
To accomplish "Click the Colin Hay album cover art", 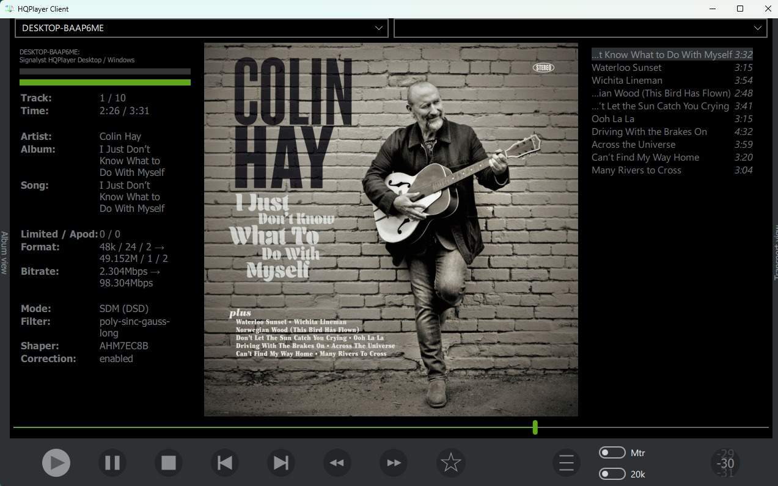I will point(391,230).
